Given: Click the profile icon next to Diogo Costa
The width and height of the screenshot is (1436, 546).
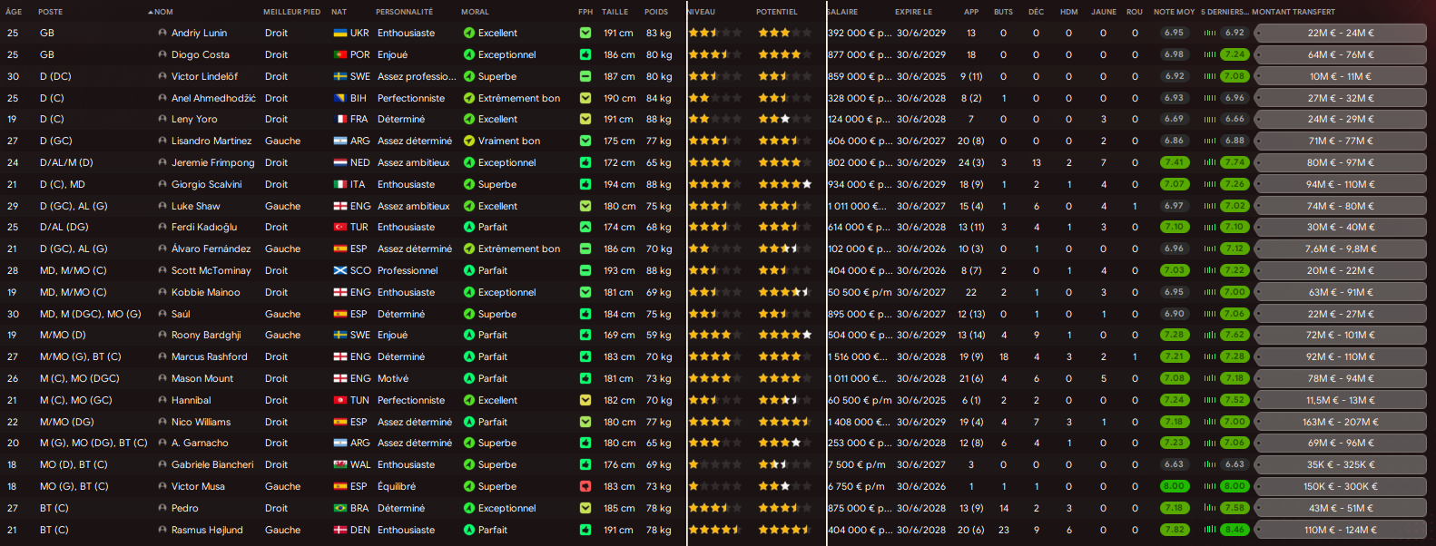Looking at the screenshot, I should click(162, 54).
